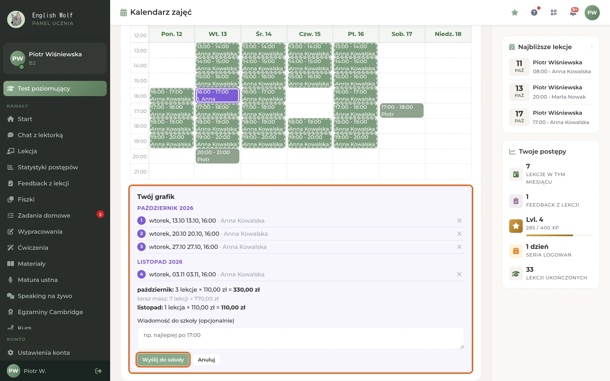This screenshot has height=381, width=610.
Task: Go to Start in the sidebar
Action: pos(55,119)
